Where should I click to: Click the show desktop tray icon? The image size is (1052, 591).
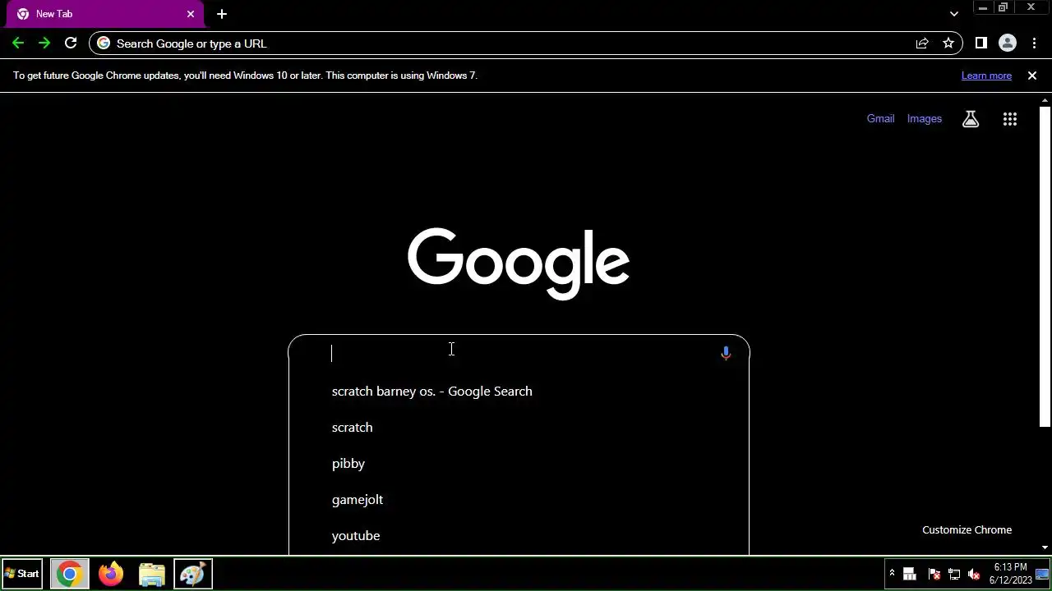[x=1043, y=574]
